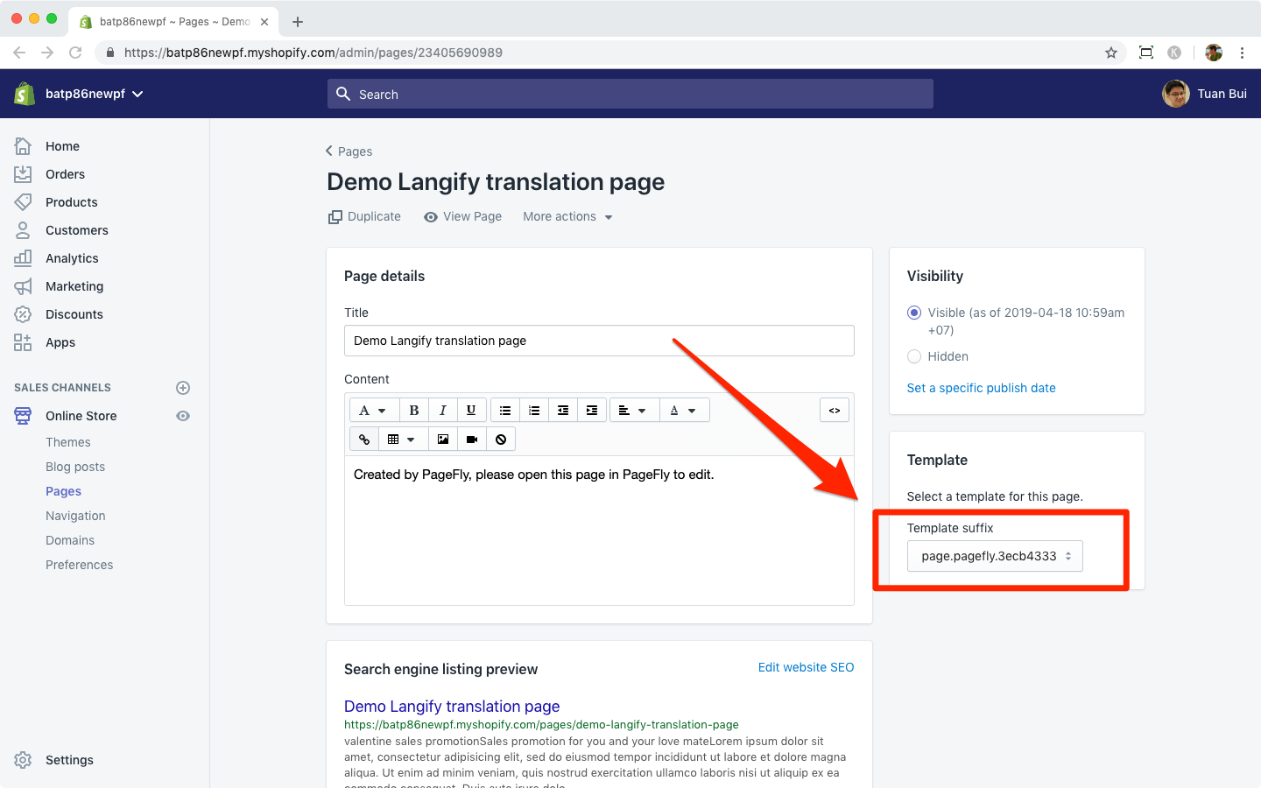This screenshot has width=1261, height=788.
Task: Select the Visible radio option
Action: coord(914,313)
